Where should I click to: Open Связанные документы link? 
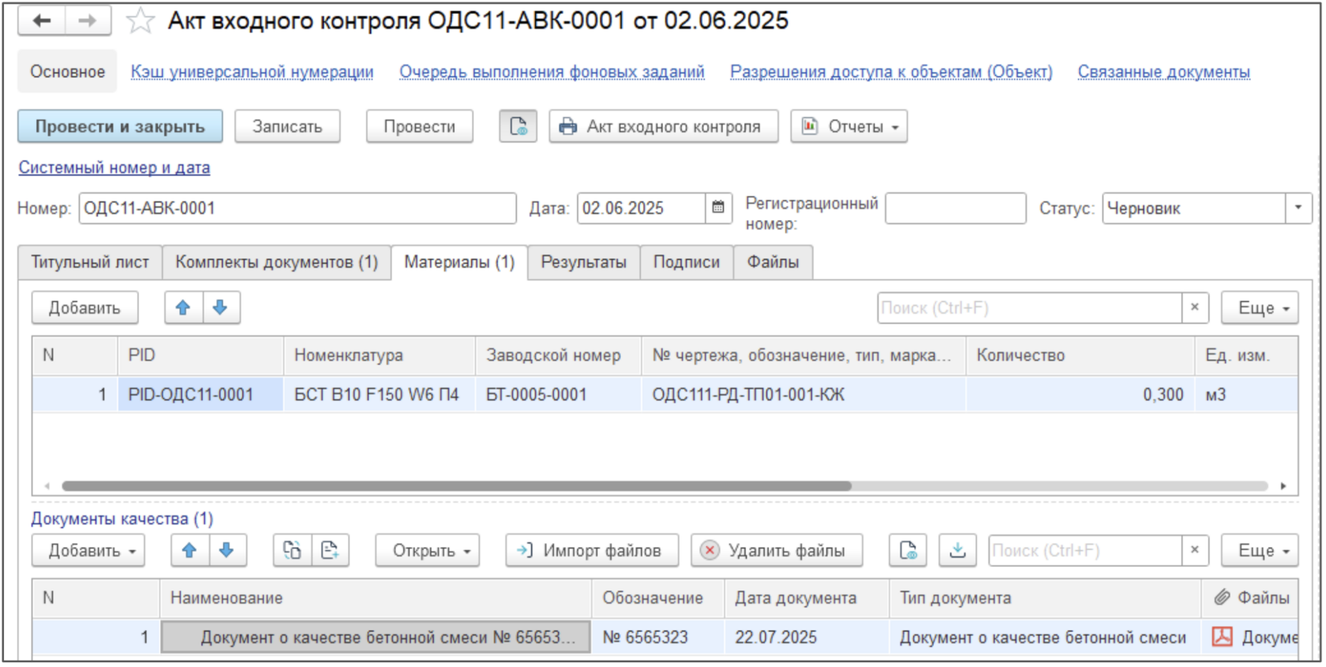point(1163,72)
